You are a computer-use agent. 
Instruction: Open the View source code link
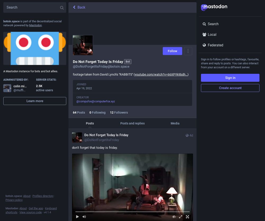30,212
